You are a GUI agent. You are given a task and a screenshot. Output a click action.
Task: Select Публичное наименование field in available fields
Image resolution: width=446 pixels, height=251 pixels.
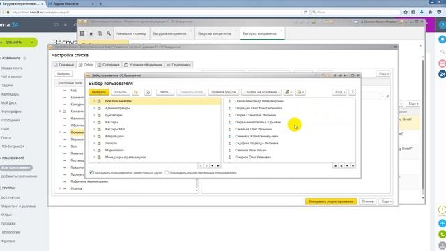point(89,181)
